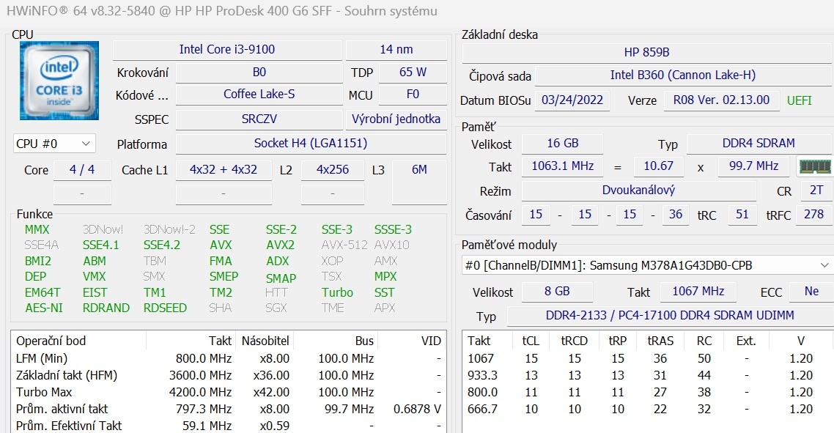Select the SRCZV SSPEC value field
Viewport: 834px width, 433px height.
click(259, 119)
